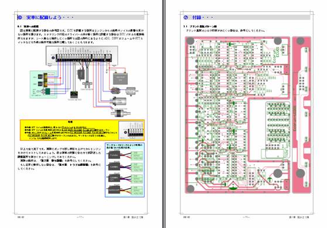Select the fuel pump at diagram bottom
This screenshot has height=228, width=327.
pos(121,113)
